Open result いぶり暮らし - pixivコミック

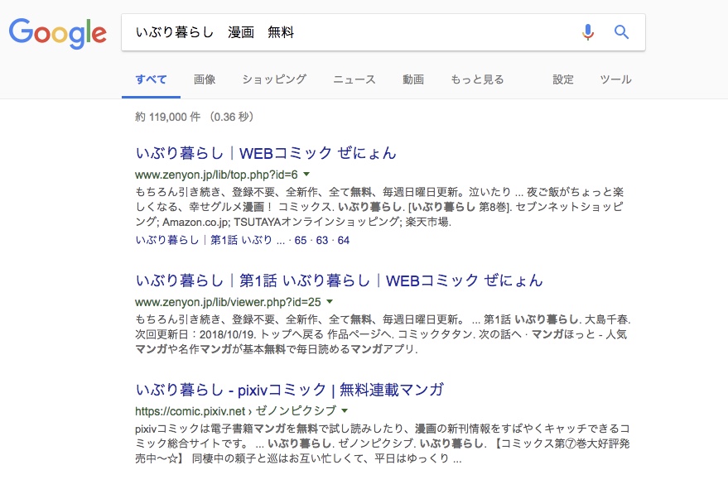[290, 389]
